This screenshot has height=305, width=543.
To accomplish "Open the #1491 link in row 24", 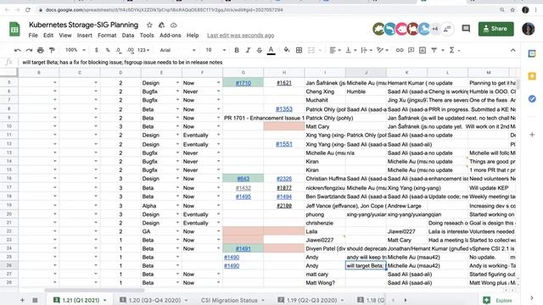I will 244,248.
